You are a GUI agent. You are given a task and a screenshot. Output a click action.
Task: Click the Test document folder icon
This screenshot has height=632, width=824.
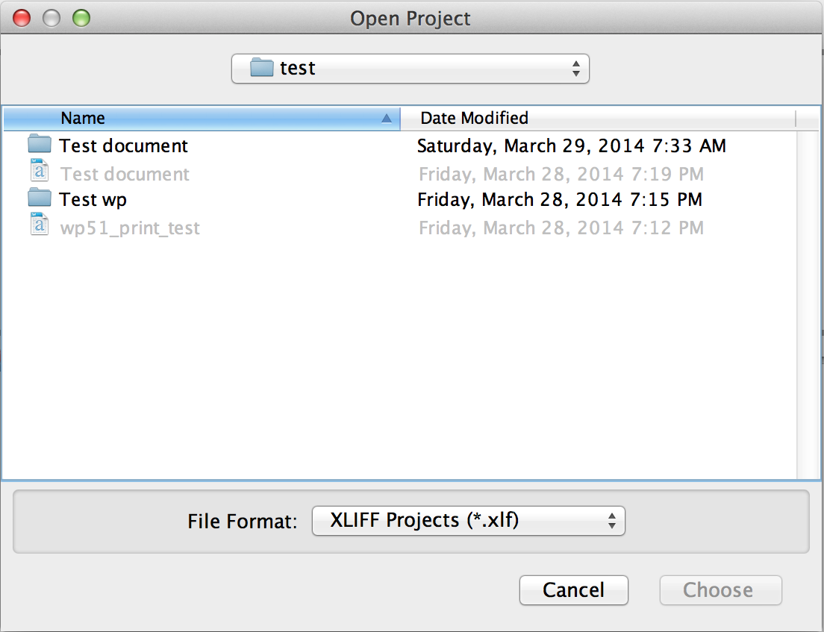click(x=39, y=145)
